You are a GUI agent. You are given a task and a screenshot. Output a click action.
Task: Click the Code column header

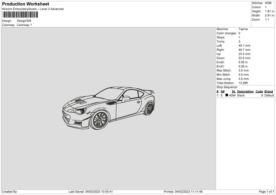pyautogui.click(x=259, y=92)
